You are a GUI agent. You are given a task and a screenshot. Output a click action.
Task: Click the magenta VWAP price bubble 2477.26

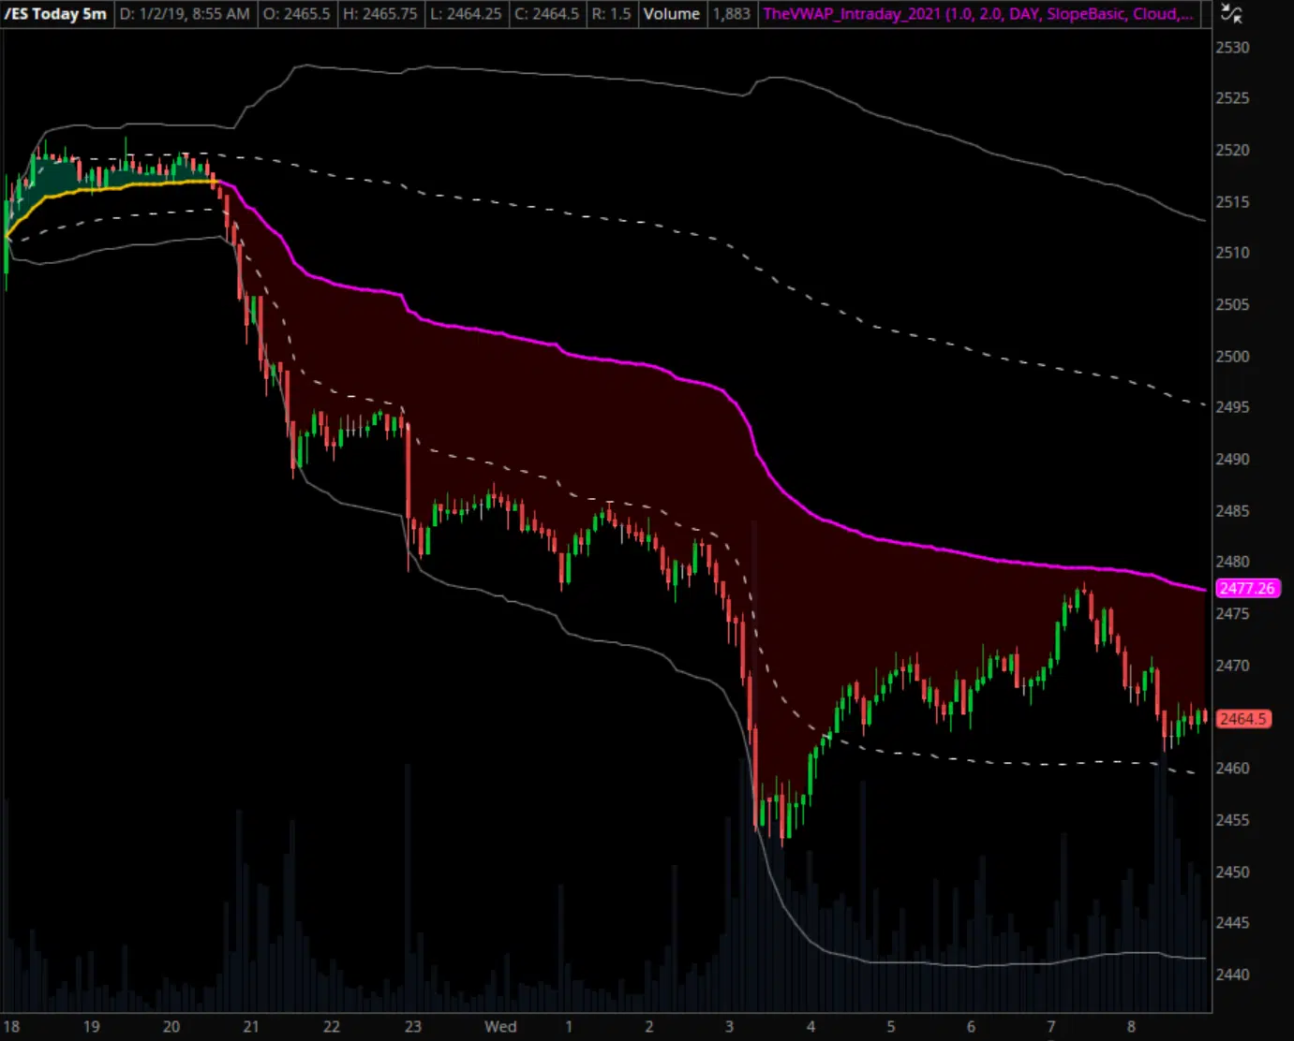point(1248,588)
